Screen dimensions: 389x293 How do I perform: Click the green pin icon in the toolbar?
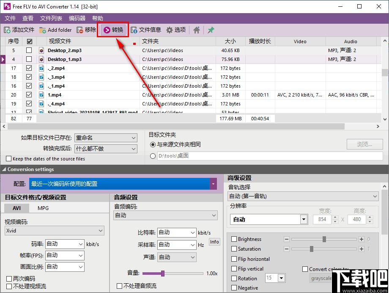211,30
